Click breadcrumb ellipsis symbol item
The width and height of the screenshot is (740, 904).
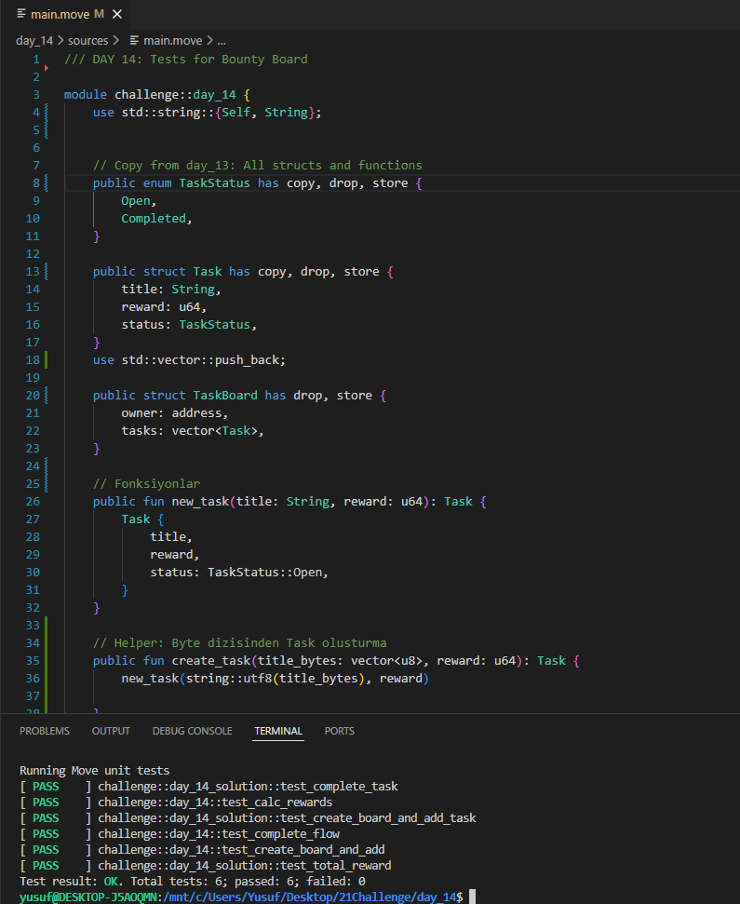click(222, 41)
